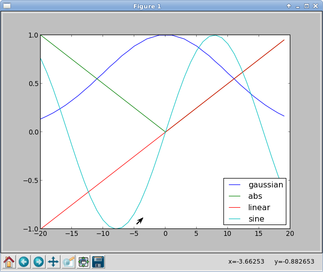Image resolution: width=323 pixels, height=272 pixels.
Task: Click the cyan sine legend line sample
Action: click(234, 219)
